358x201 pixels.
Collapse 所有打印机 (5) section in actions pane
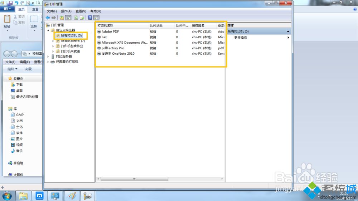288,31
